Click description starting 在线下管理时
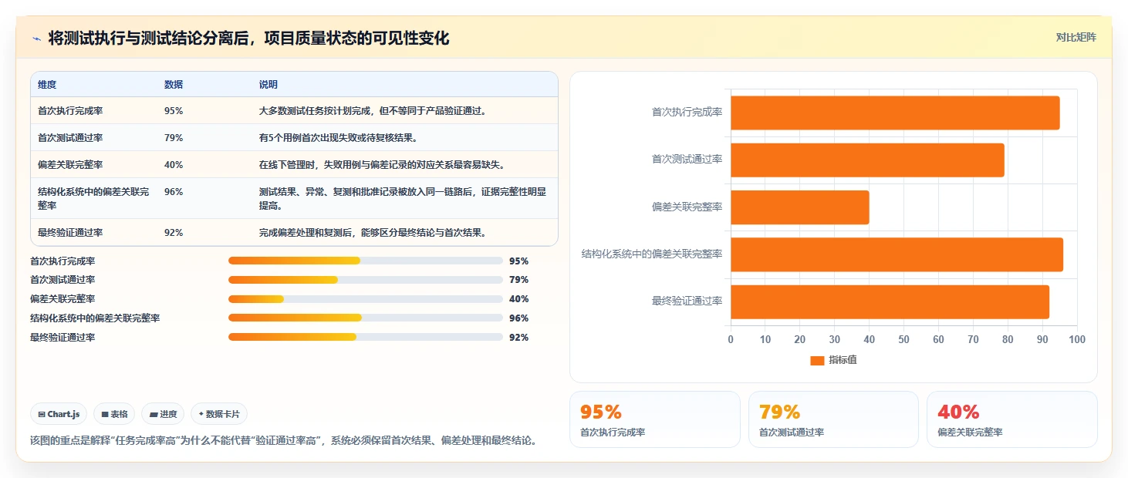 click(382, 165)
